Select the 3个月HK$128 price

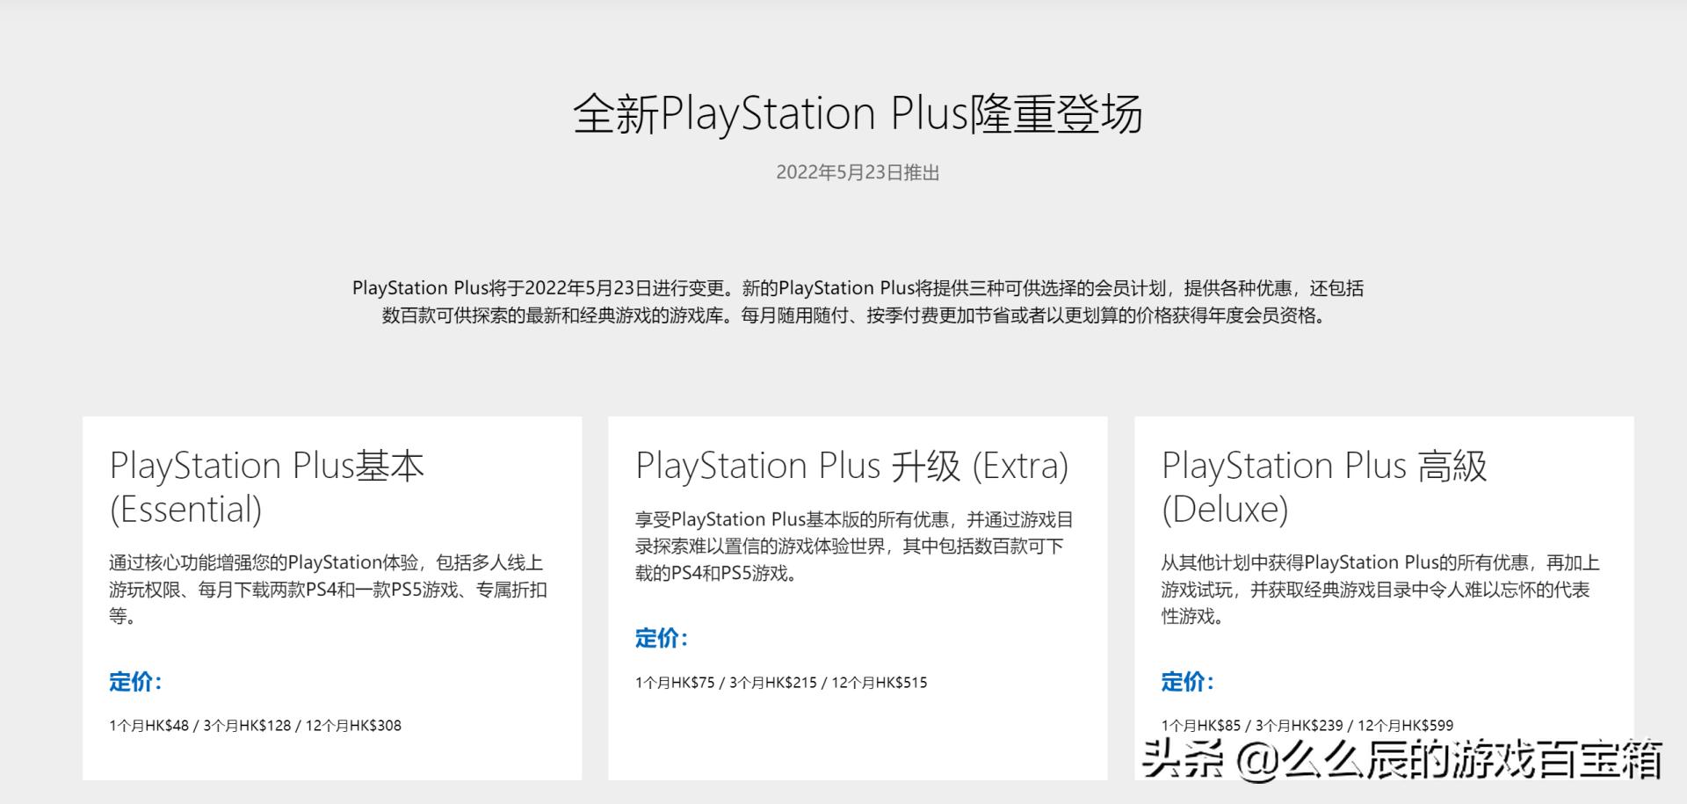pyautogui.click(x=247, y=726)
